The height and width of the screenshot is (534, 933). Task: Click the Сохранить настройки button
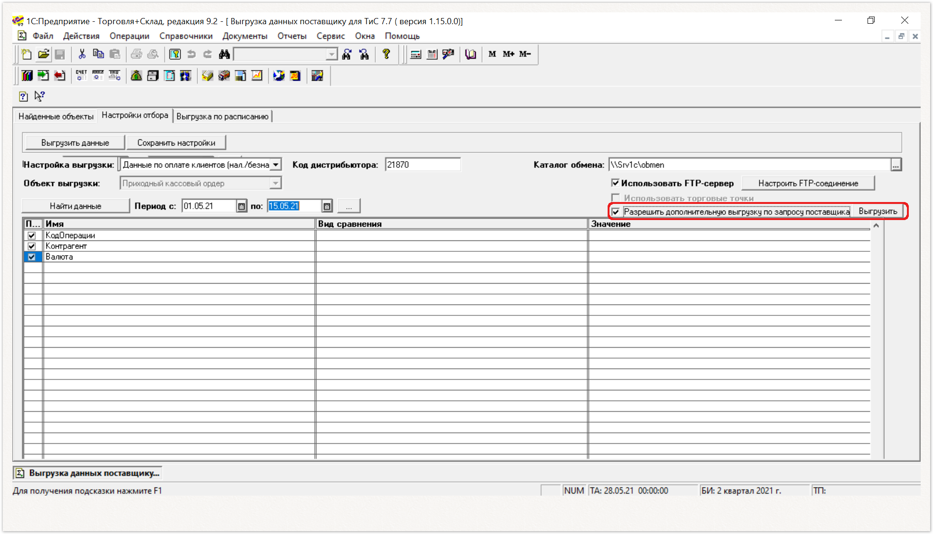pos(176,143)
